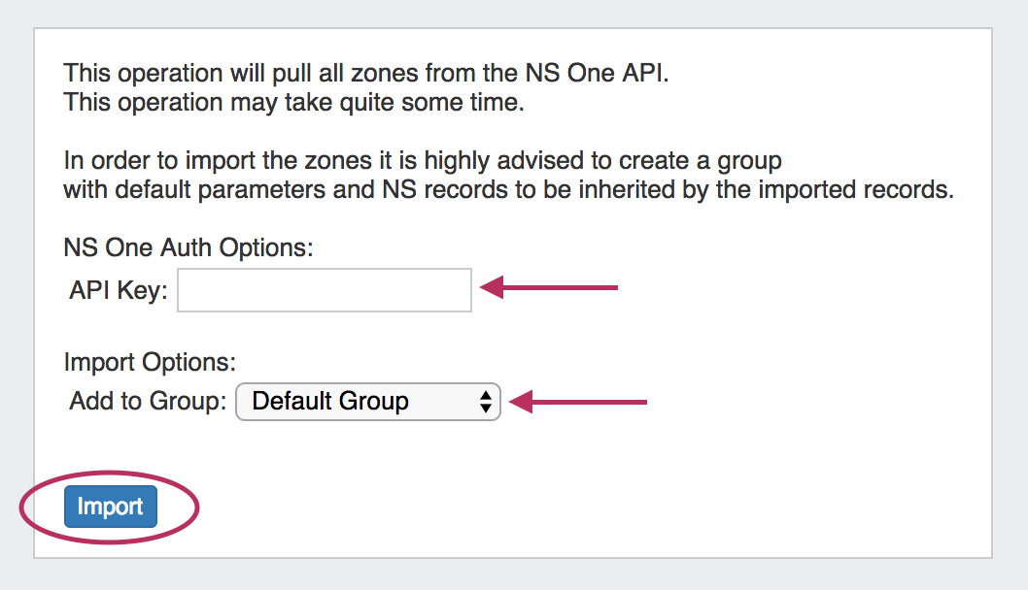
Task: Click the "NS One Auth Options:" heading
Action: coord(188,247)
